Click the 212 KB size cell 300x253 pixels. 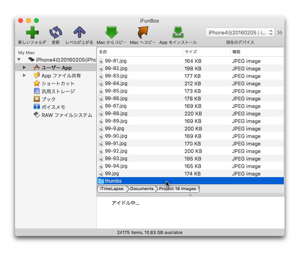193,83
